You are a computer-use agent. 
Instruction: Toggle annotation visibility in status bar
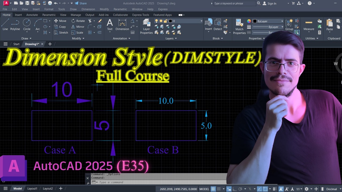(x=281, y=189)
